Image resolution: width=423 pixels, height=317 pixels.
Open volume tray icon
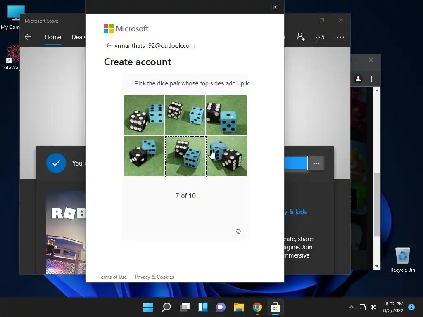(373, 307)
